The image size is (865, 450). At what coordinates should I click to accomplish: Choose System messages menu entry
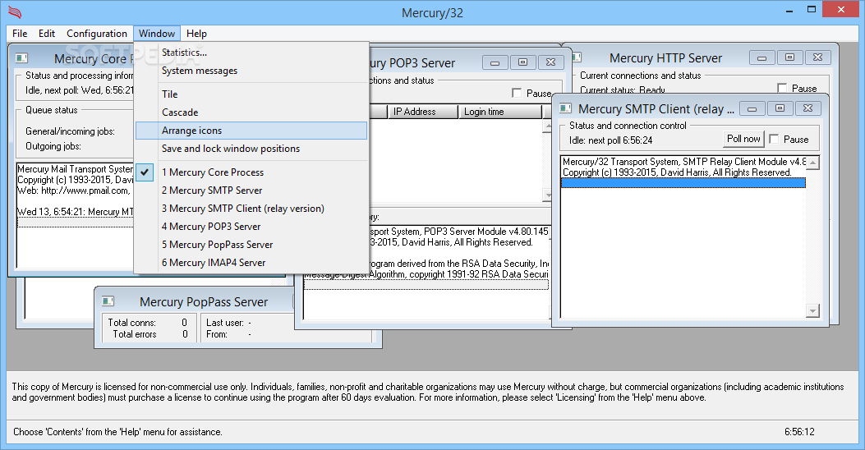pos(251,71)
